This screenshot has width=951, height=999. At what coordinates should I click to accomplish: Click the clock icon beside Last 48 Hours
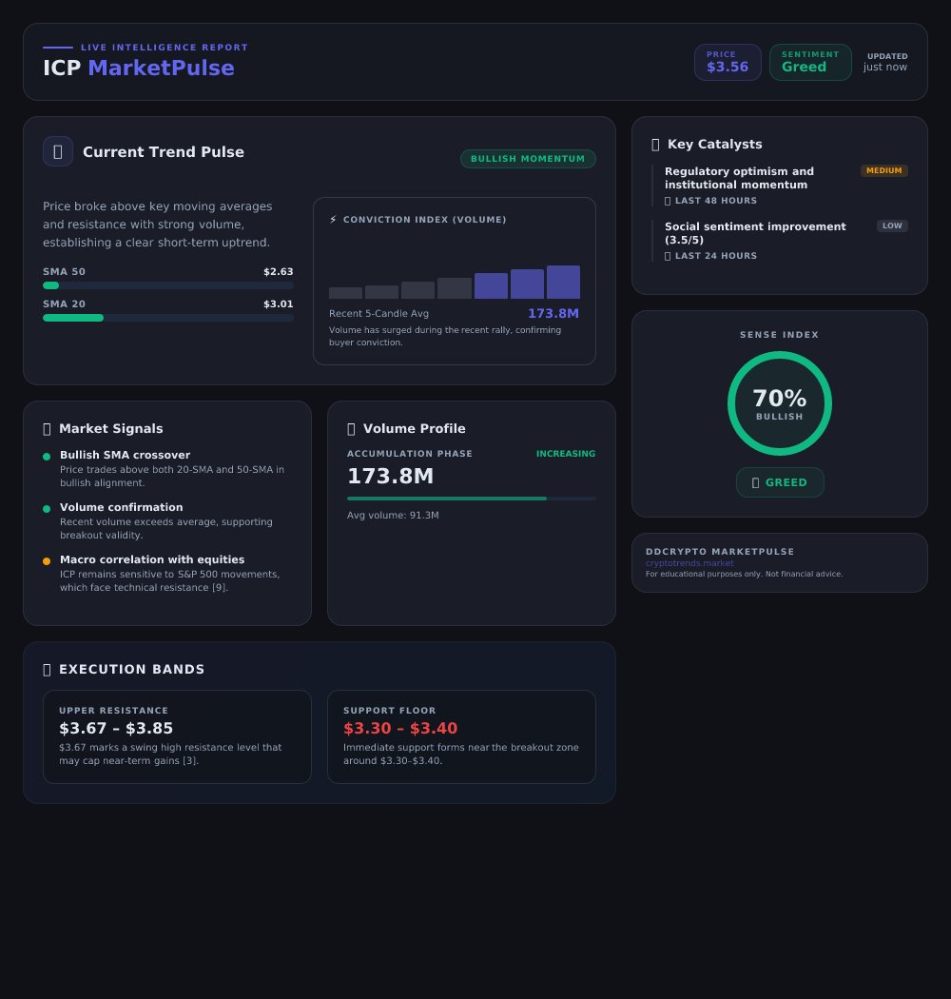pyautogui.click(x=668, y=201)
